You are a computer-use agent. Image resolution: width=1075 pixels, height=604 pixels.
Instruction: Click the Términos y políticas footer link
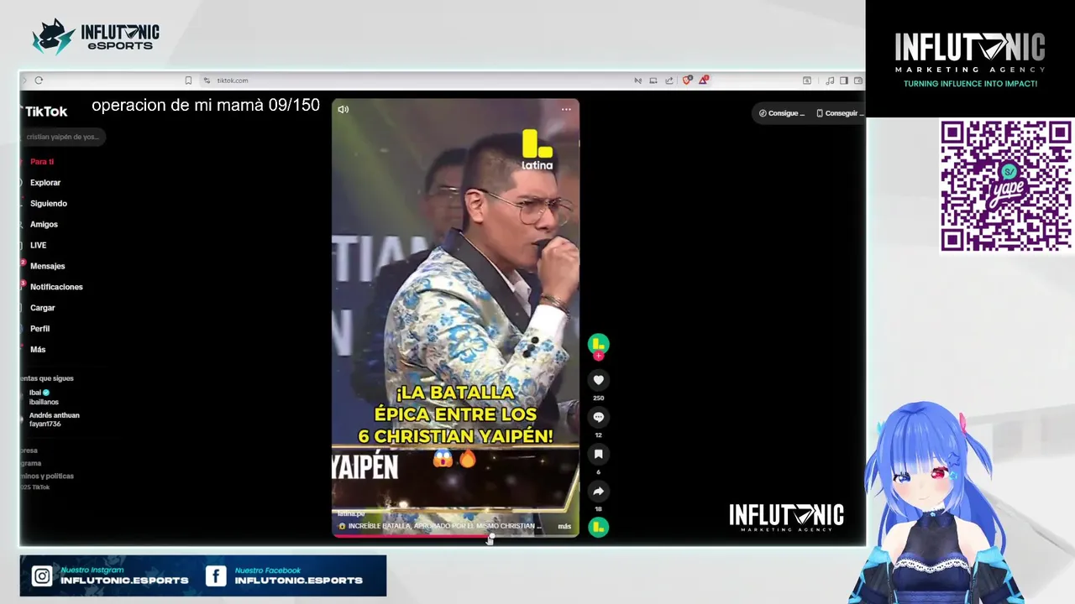(47, 476)
